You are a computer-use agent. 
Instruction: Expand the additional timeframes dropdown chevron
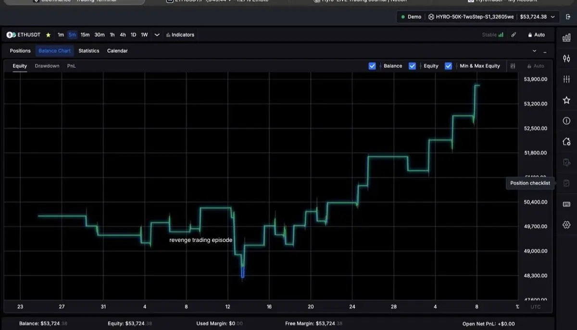pos(157,35)
